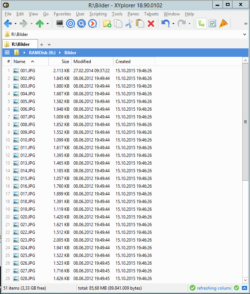Click the vertical scrollbar thumb
The width and height of the screenshot is (250, 294).
tap(245, 122)
